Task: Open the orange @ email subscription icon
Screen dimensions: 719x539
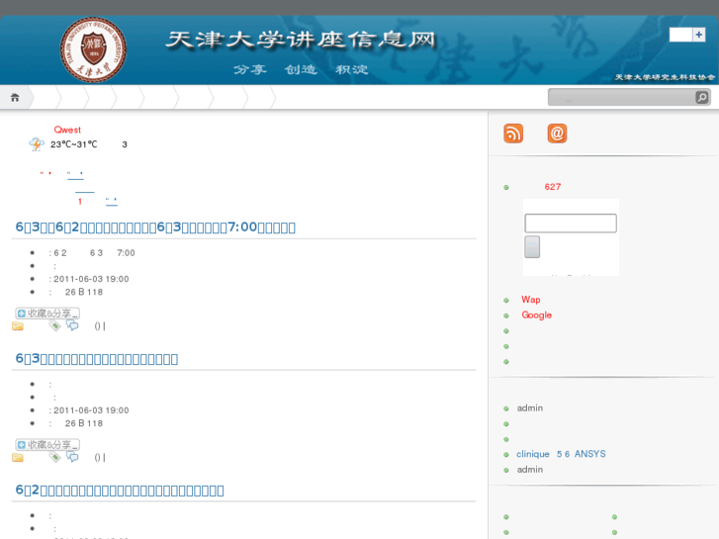Action: click(557, 134)
